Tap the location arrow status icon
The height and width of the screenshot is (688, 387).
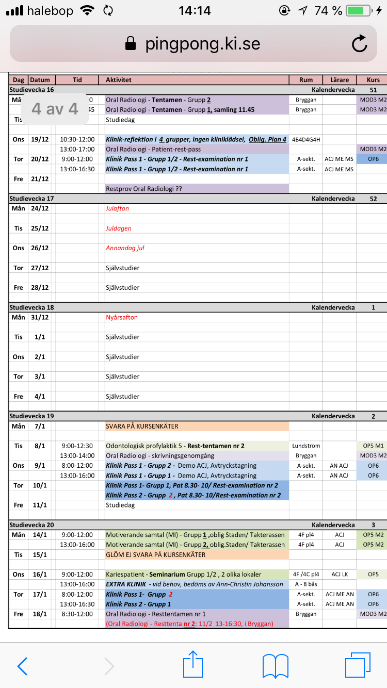click(303, 10)
